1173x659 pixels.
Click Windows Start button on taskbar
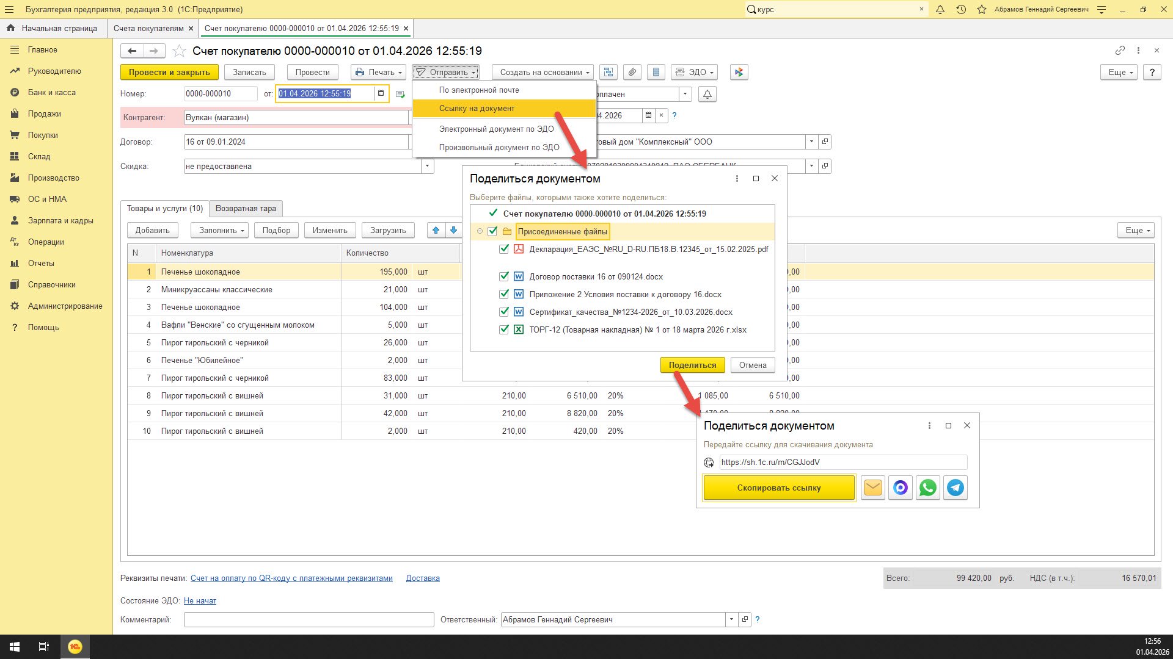[15, 647]
